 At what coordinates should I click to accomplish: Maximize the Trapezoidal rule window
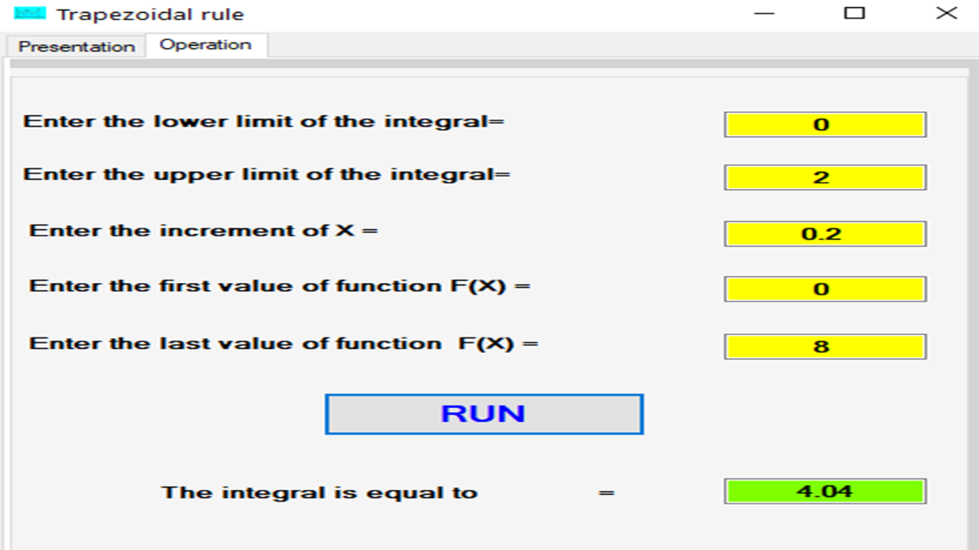(x=854, y=14)
